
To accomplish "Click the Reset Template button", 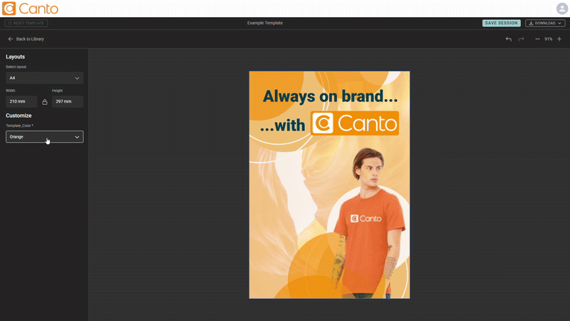I will tap(26, 23).
